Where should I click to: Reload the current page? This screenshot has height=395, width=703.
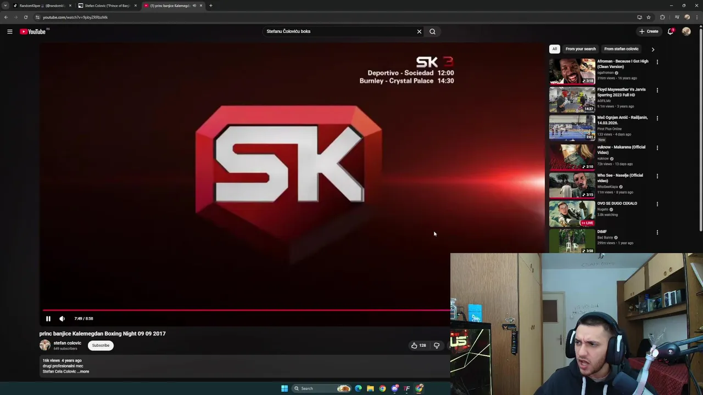pyautogui.click(x=25, y=17)
